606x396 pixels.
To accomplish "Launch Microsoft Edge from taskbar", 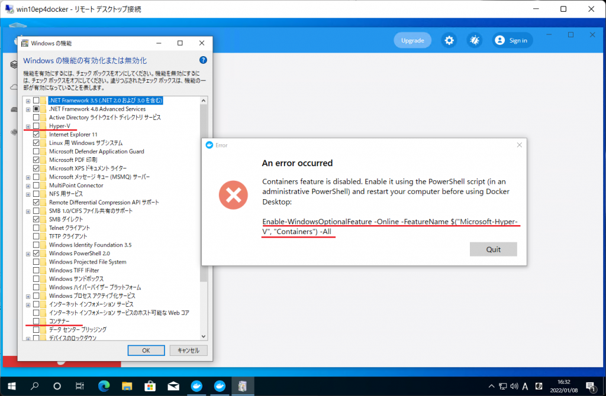I will [x=104, y=386].
